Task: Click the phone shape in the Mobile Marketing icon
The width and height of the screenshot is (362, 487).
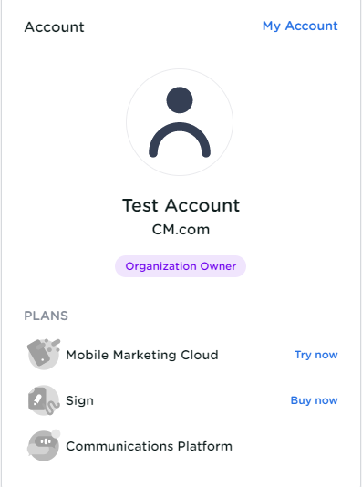Action: tap(40, 353)
